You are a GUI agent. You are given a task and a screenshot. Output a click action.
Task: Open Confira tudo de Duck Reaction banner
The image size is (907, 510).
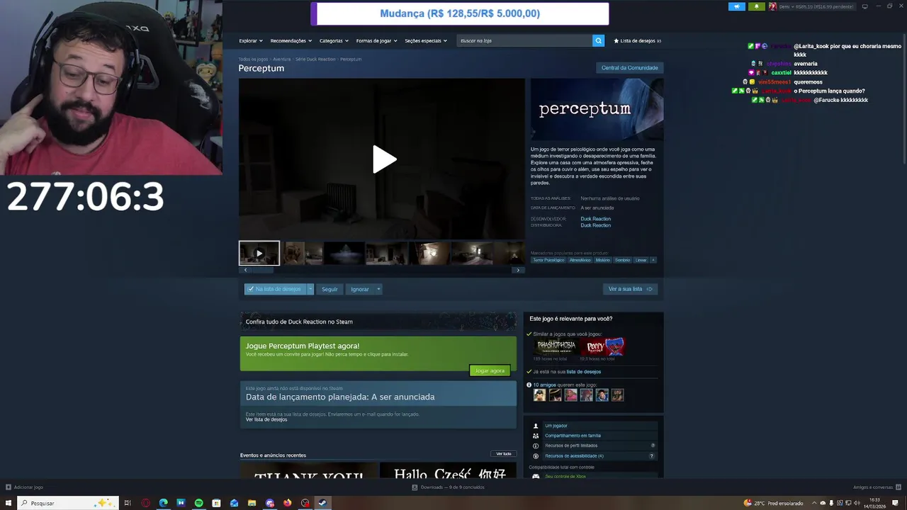point(378,322)
